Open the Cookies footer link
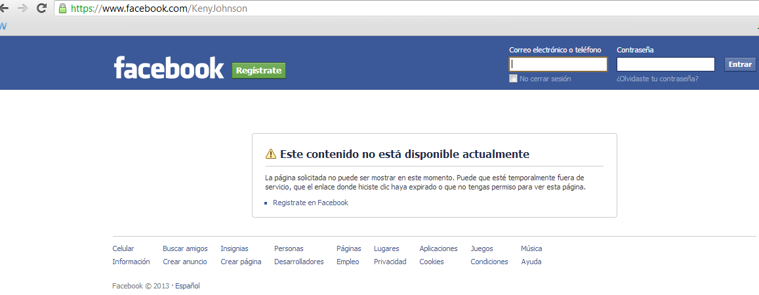This screenshot has width=759, height=295. [431, 262]
